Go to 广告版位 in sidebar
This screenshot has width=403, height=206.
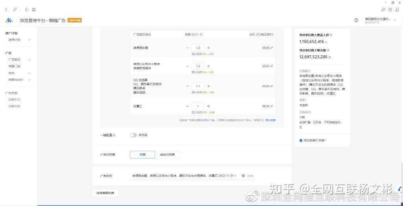click(14, 60)
